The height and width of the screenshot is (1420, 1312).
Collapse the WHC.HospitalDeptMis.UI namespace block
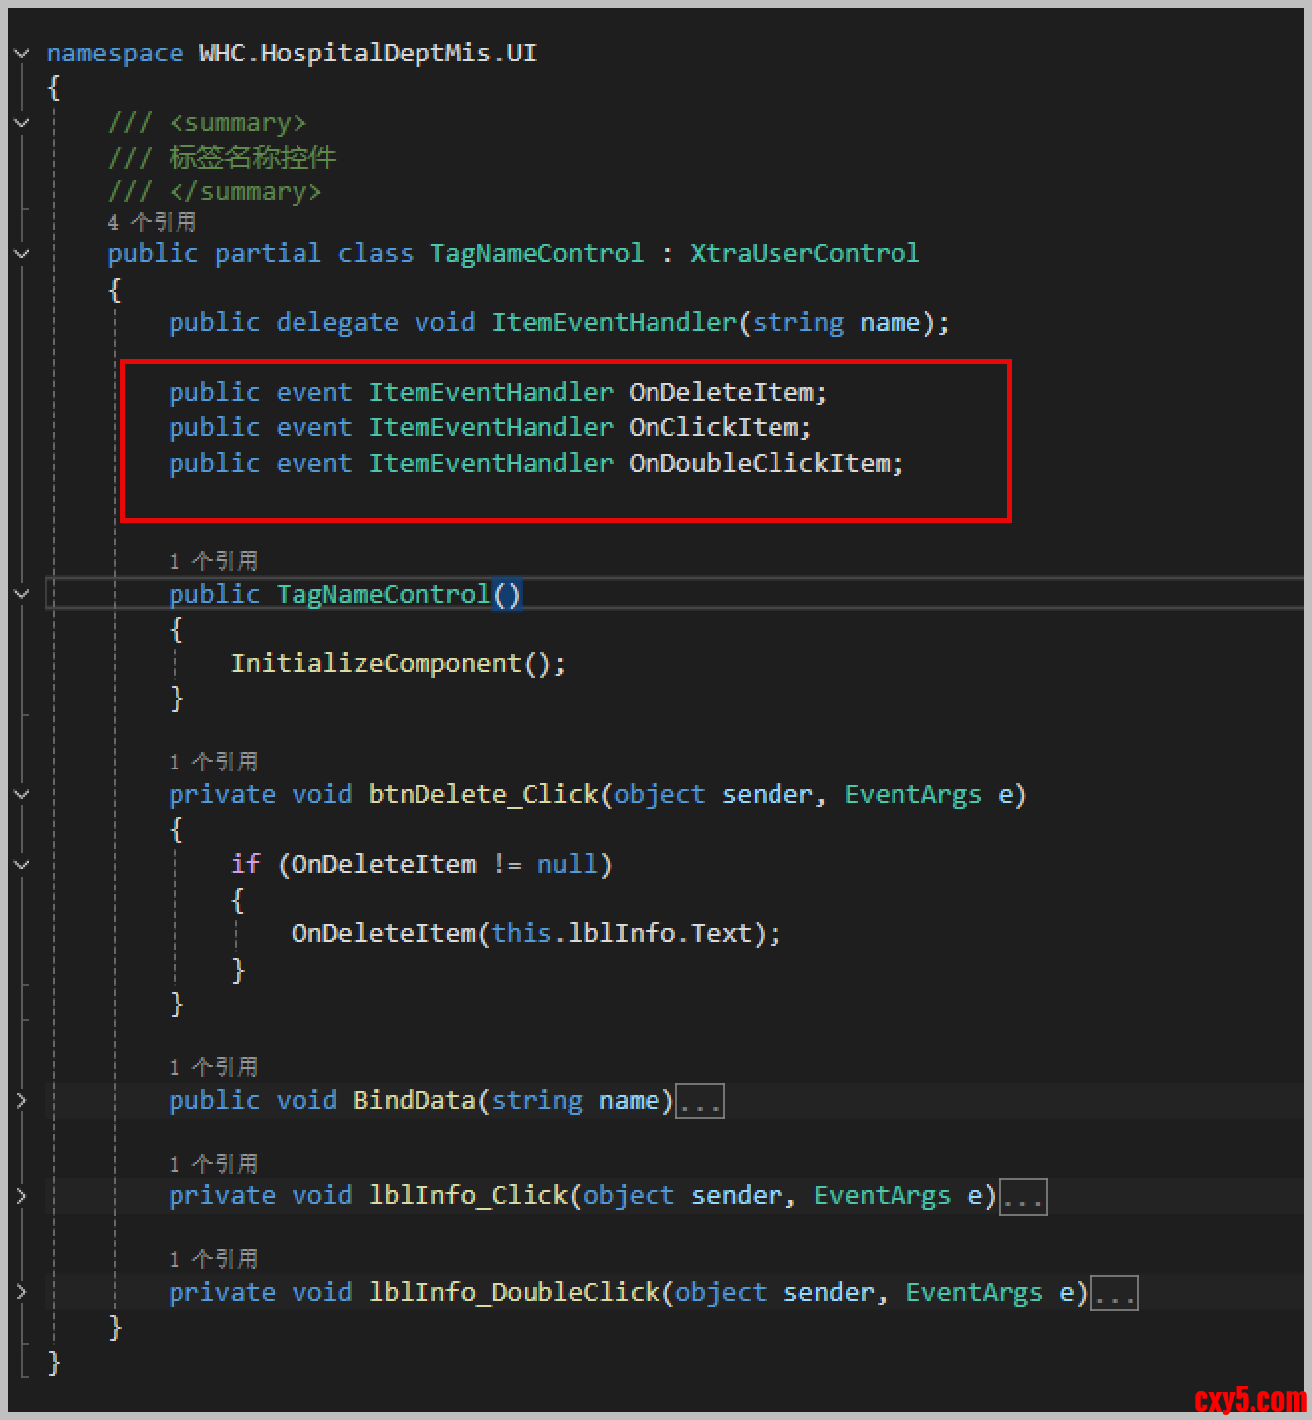(22, 54)
